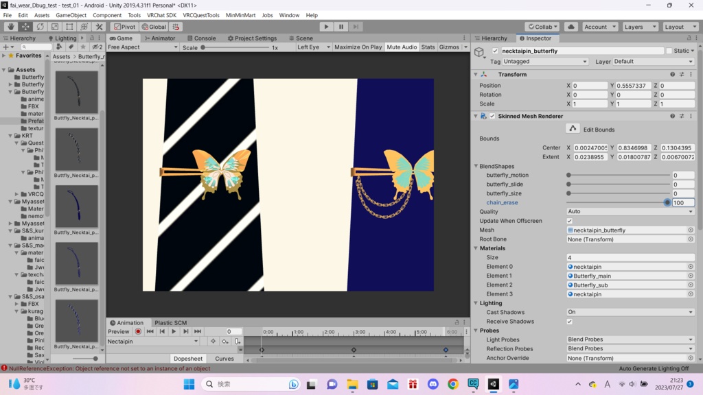
Task: Select the Rotate tool
Action: [41, 27]
